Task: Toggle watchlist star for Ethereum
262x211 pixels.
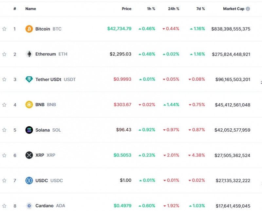Action: point(4,54)
